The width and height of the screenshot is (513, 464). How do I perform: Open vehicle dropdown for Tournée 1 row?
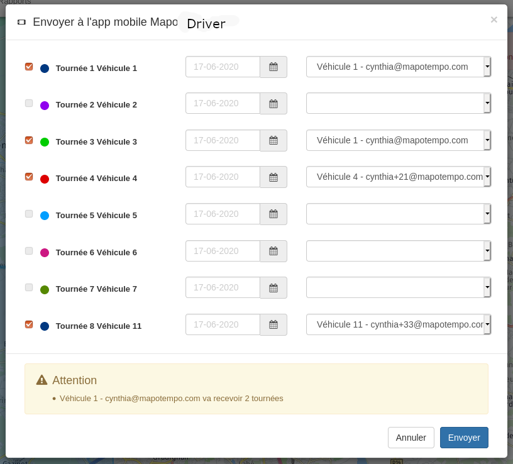pos(399,67)
